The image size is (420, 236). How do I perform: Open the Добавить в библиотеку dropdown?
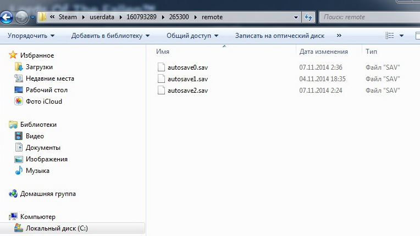tap(110, 36)
